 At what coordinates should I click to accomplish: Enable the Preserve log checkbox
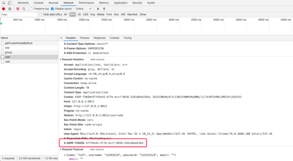tap(31, 9)
